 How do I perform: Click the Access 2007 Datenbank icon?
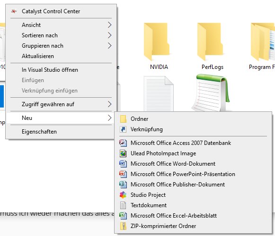(123, 143)
